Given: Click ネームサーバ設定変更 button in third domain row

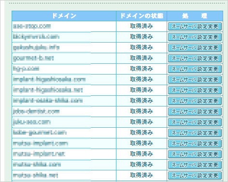Looking at the screenshot, I should [x=195, y=48].
